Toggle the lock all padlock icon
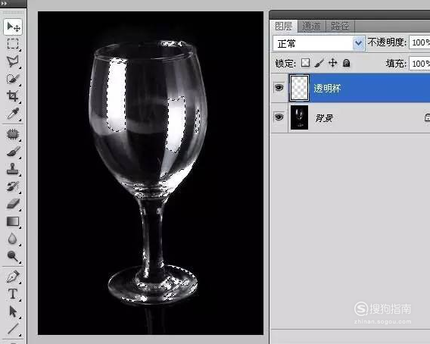Image resolution: width=430 pixels, height=344 pixels. coord(347,63)
